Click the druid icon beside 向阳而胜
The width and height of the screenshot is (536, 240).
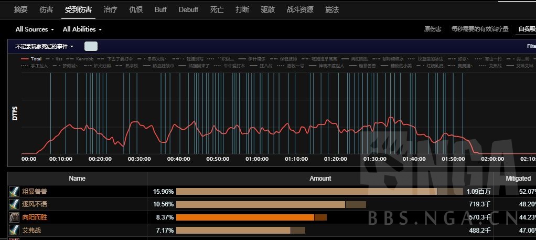pos(14,217)
